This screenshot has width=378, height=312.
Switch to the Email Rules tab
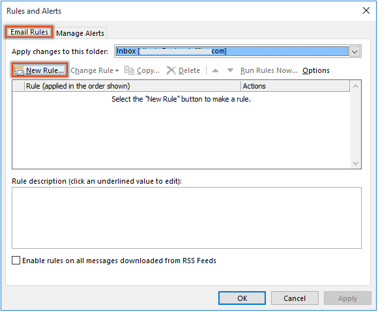[29, 32]
